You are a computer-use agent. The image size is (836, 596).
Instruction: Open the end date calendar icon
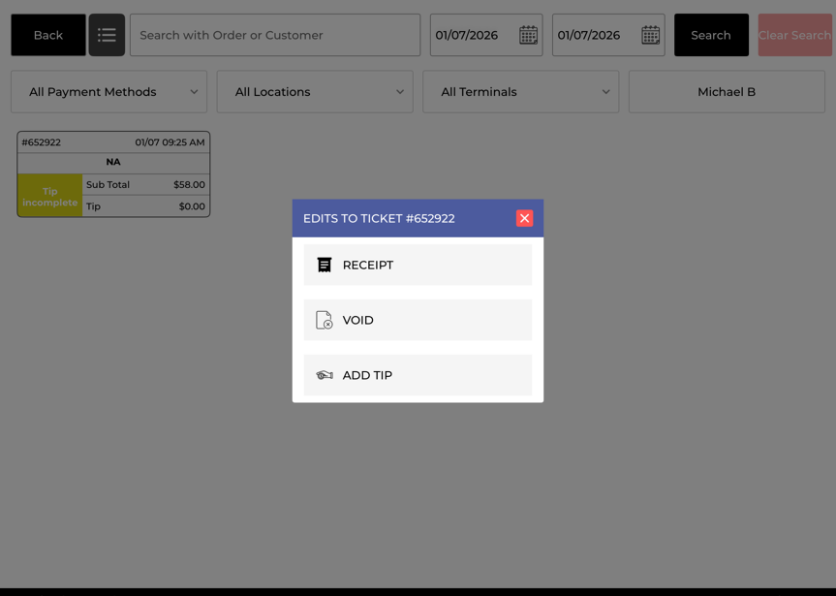click(x=650, y=35)
